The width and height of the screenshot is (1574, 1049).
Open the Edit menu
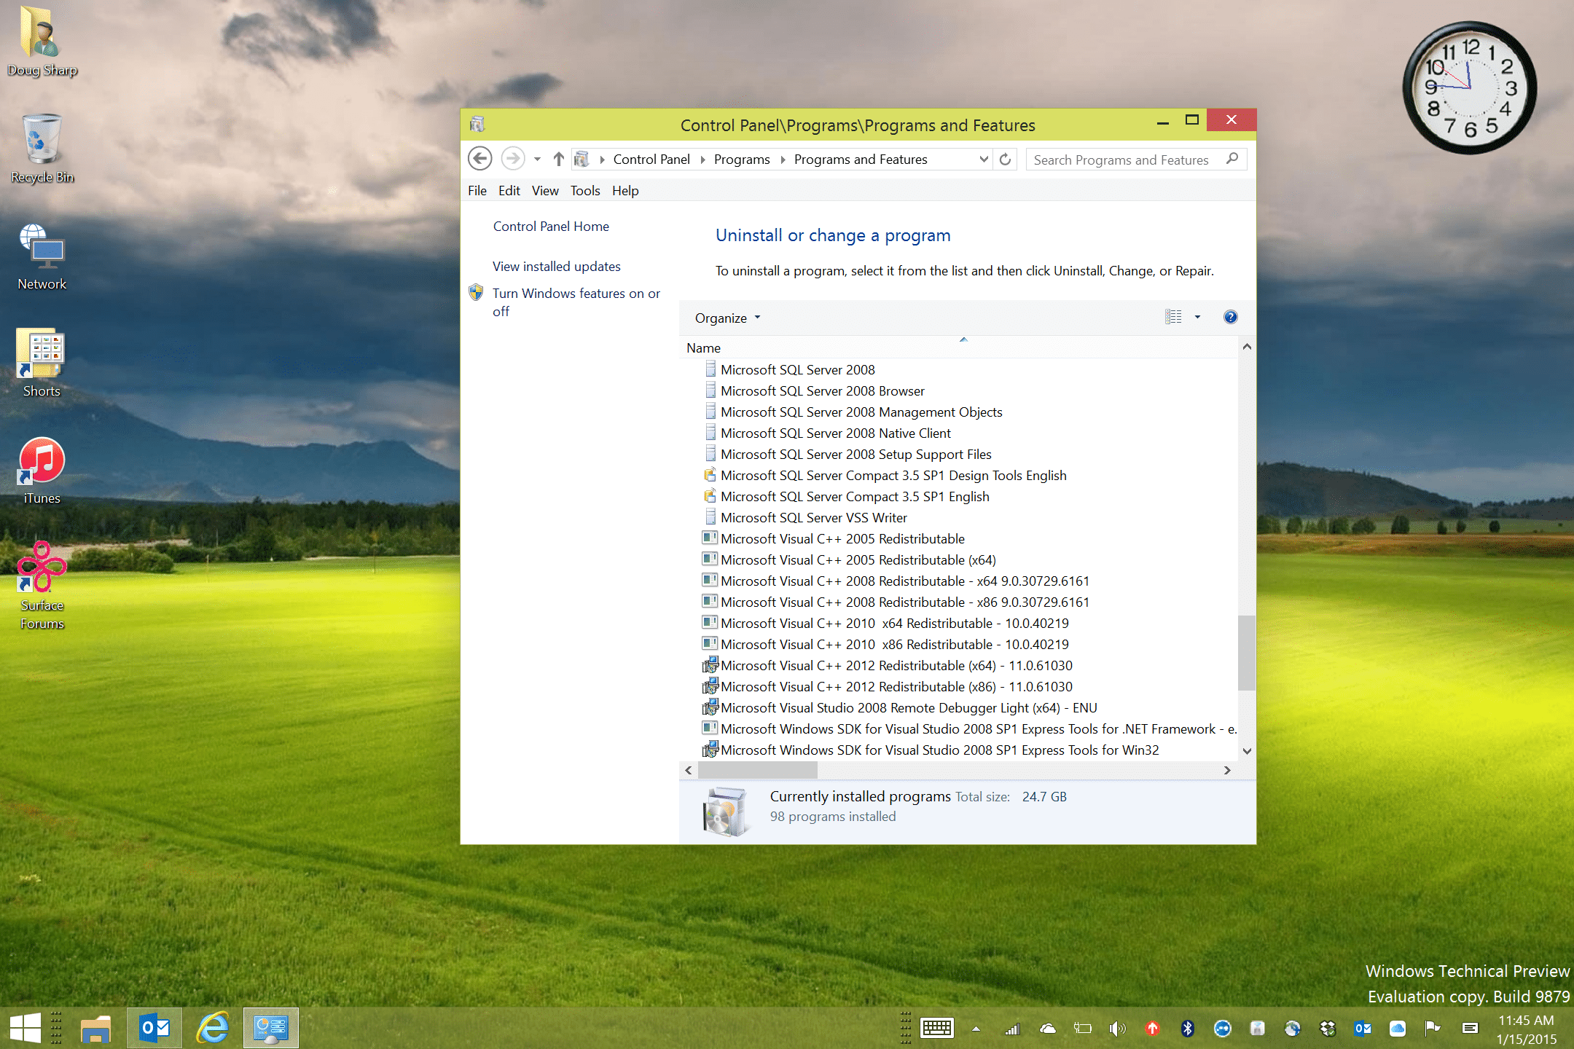[509, 190]
